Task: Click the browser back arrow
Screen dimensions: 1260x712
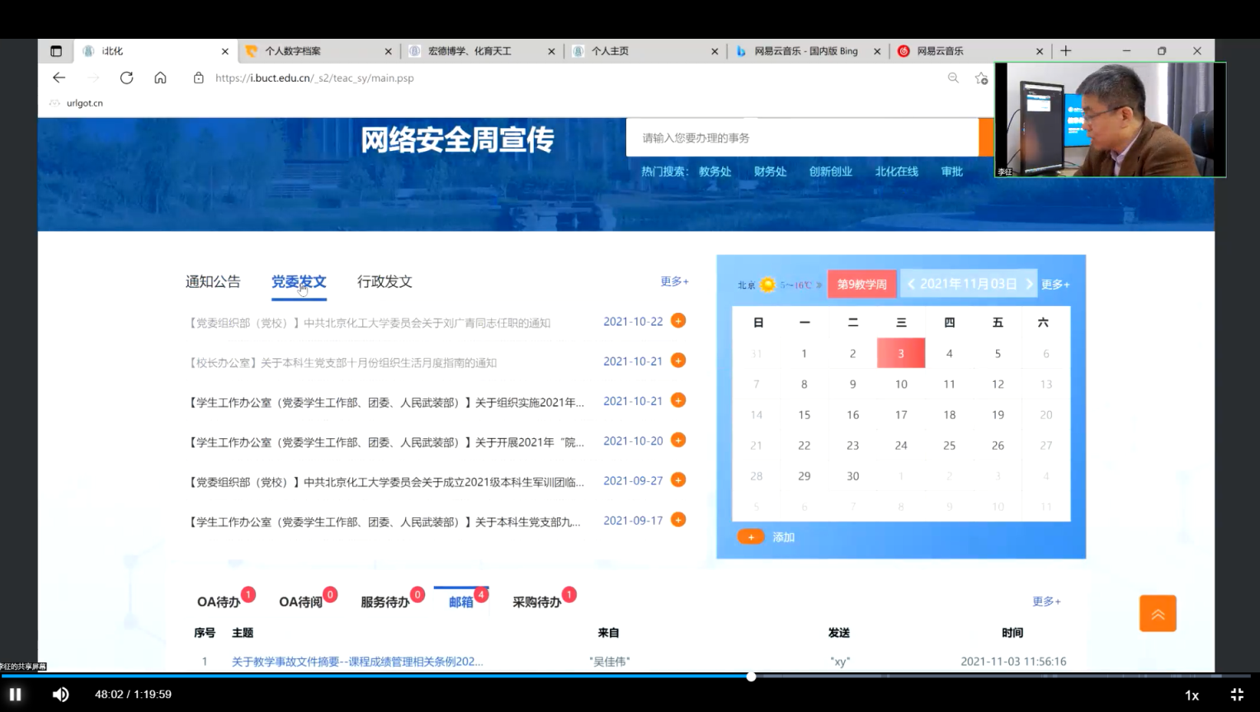Action: coord(59,78)
